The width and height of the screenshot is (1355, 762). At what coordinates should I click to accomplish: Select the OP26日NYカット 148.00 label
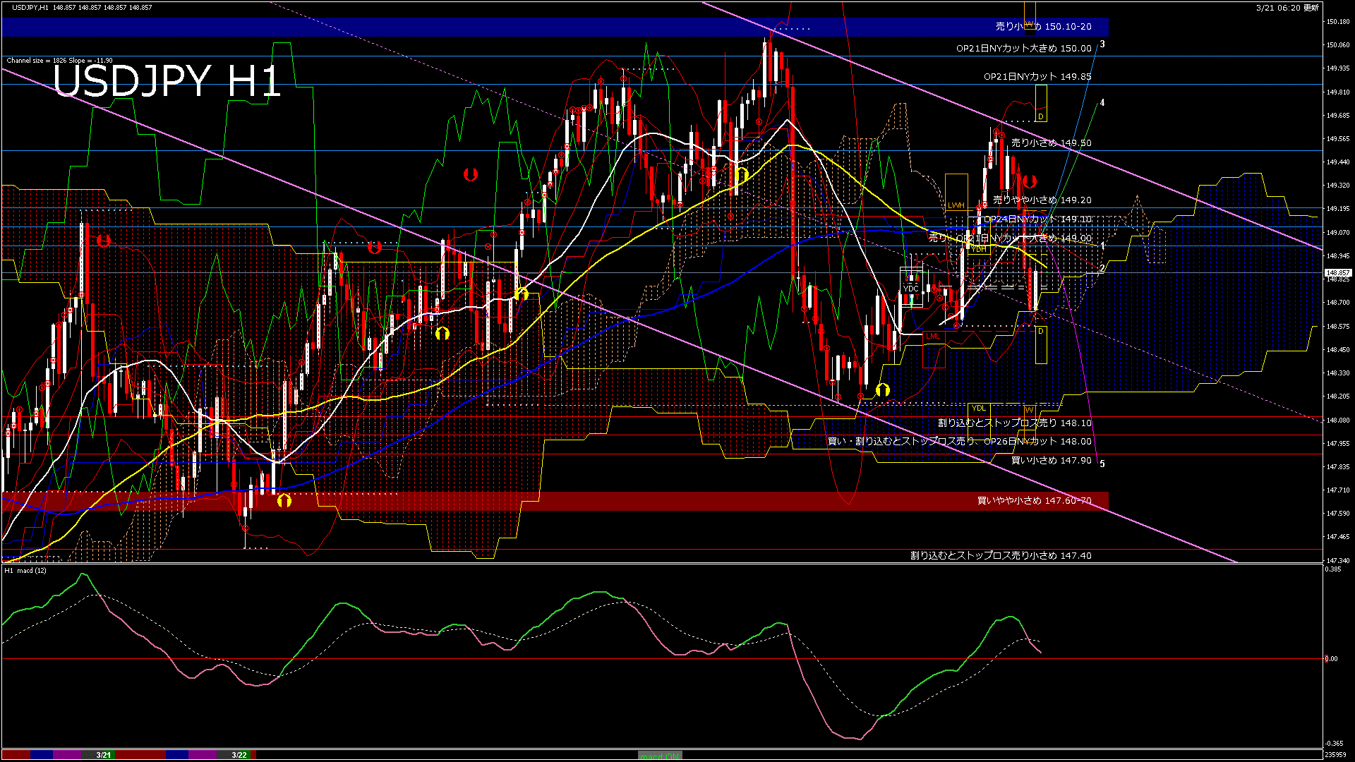(x=1037, y=442)
